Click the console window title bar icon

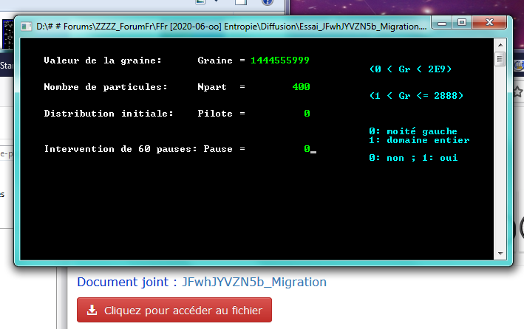[x=27, y=27]
